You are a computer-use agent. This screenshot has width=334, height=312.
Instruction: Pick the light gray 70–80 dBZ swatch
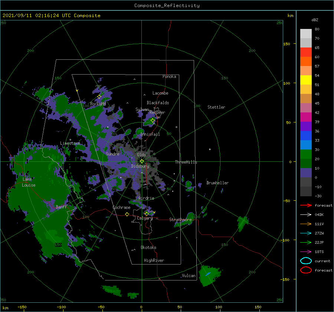306,34
